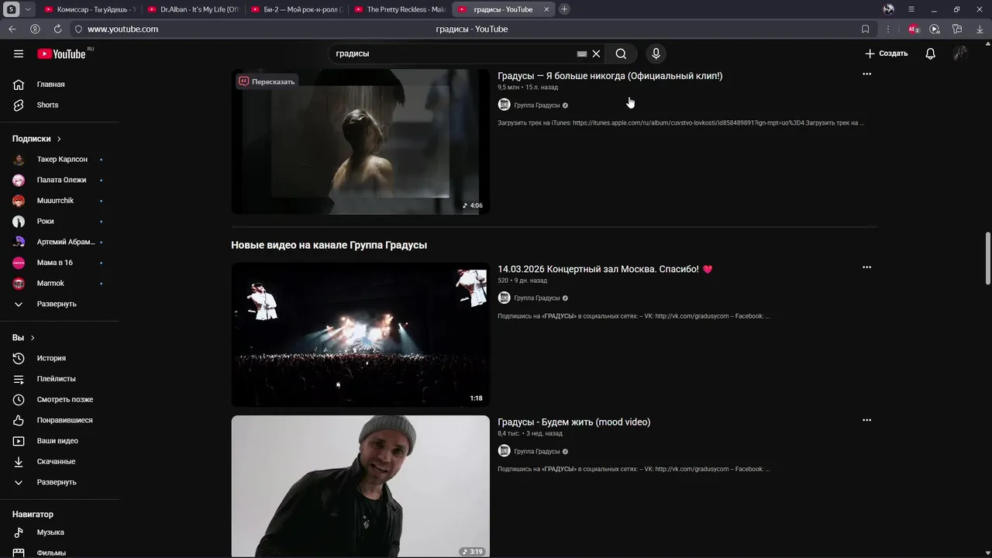The height and width of the screenshot is (558, 992).
Task: Open Группа Градусы channel under Я больше никогда
Action: pos(536,105)
